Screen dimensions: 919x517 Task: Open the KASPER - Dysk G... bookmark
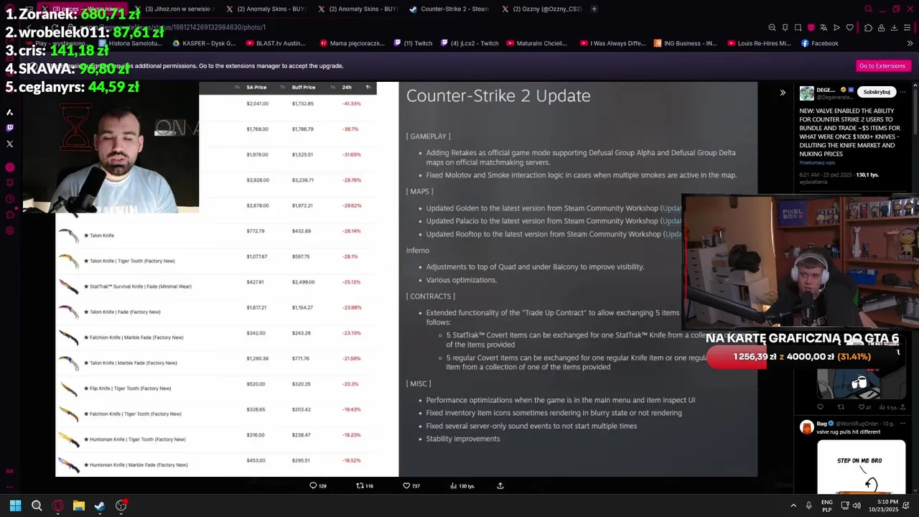pyautogui.click(x=204, y=43)
